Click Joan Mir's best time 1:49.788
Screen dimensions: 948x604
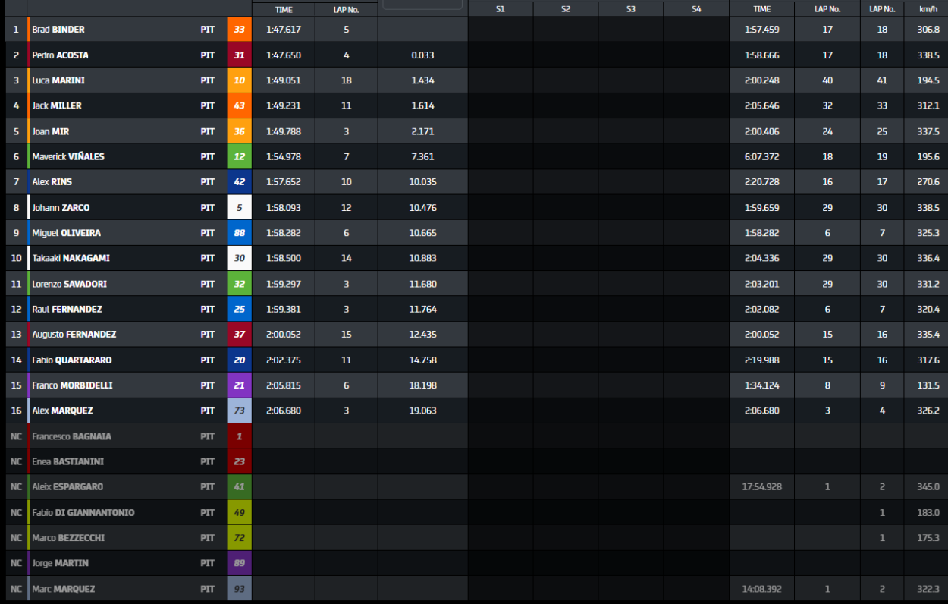284,132
